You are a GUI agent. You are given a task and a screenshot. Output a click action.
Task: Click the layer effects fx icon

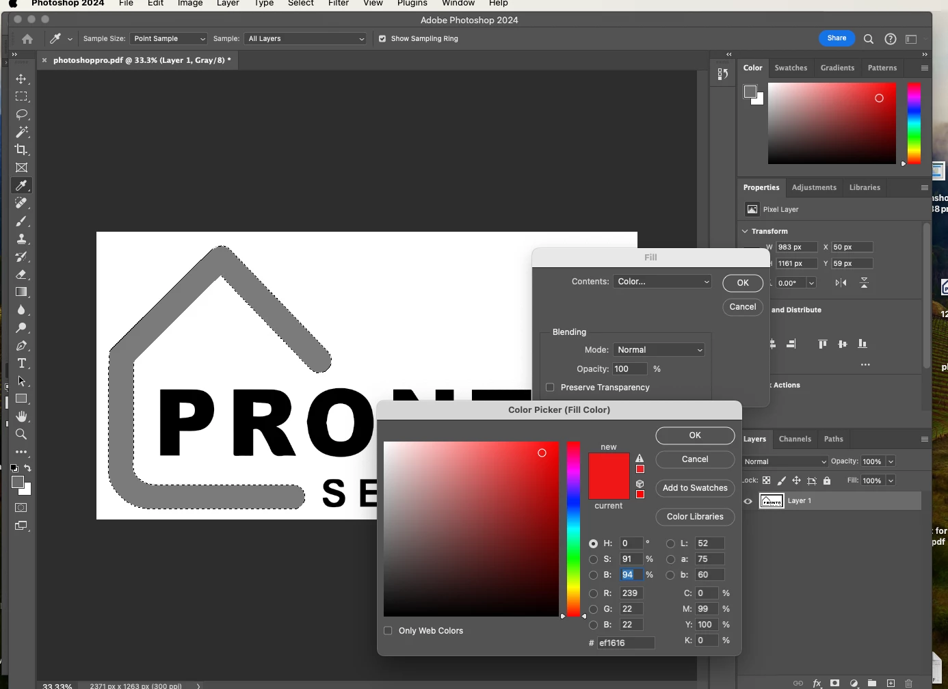(817, 683)
